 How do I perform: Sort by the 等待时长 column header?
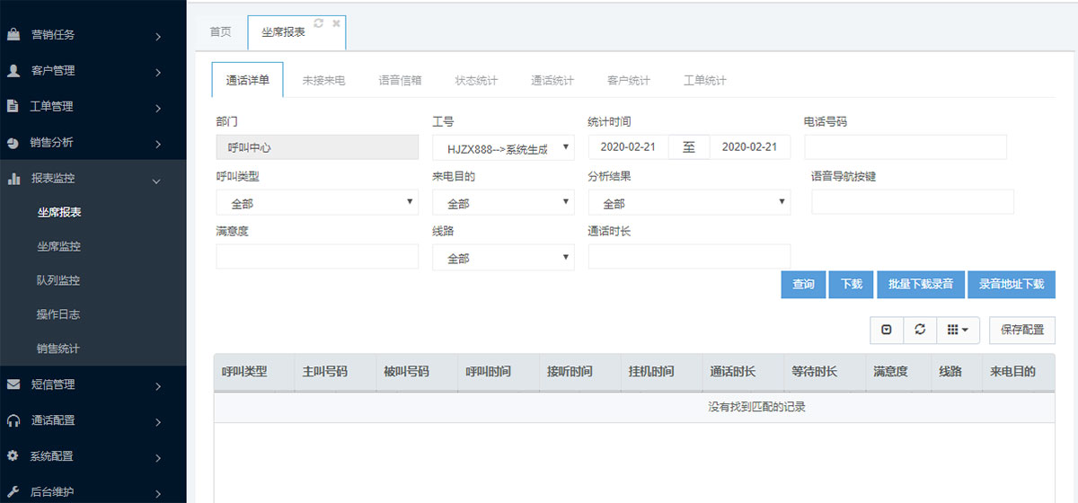click(825, 372)
